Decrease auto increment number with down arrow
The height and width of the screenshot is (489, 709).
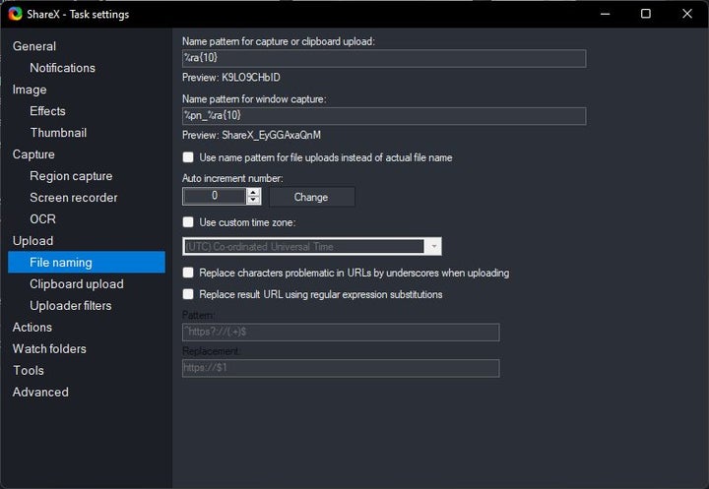pyautogui.click(x=254, y=202)
